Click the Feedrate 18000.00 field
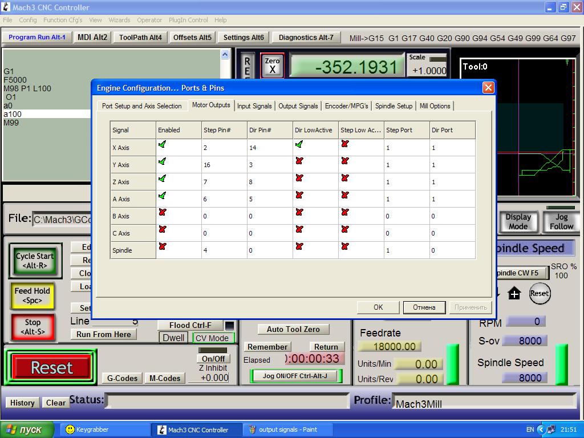Viewport: 584px width, 438px height. click(x=390, y=346)
